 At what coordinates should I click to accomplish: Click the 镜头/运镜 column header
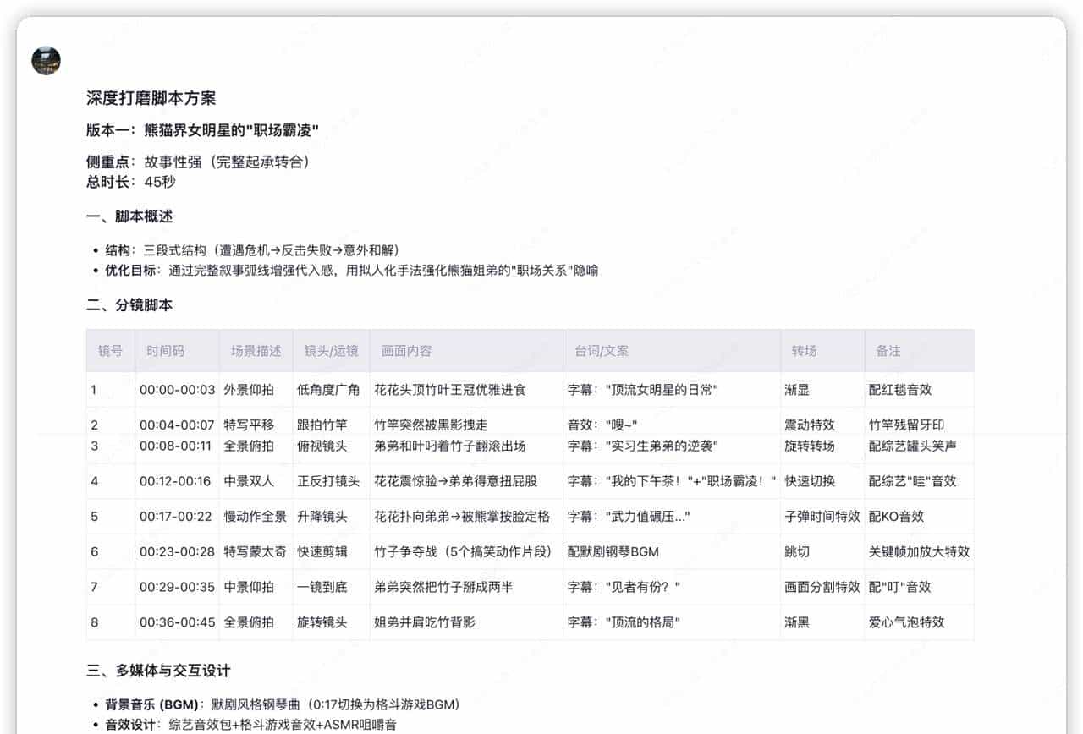click(330, 350)
